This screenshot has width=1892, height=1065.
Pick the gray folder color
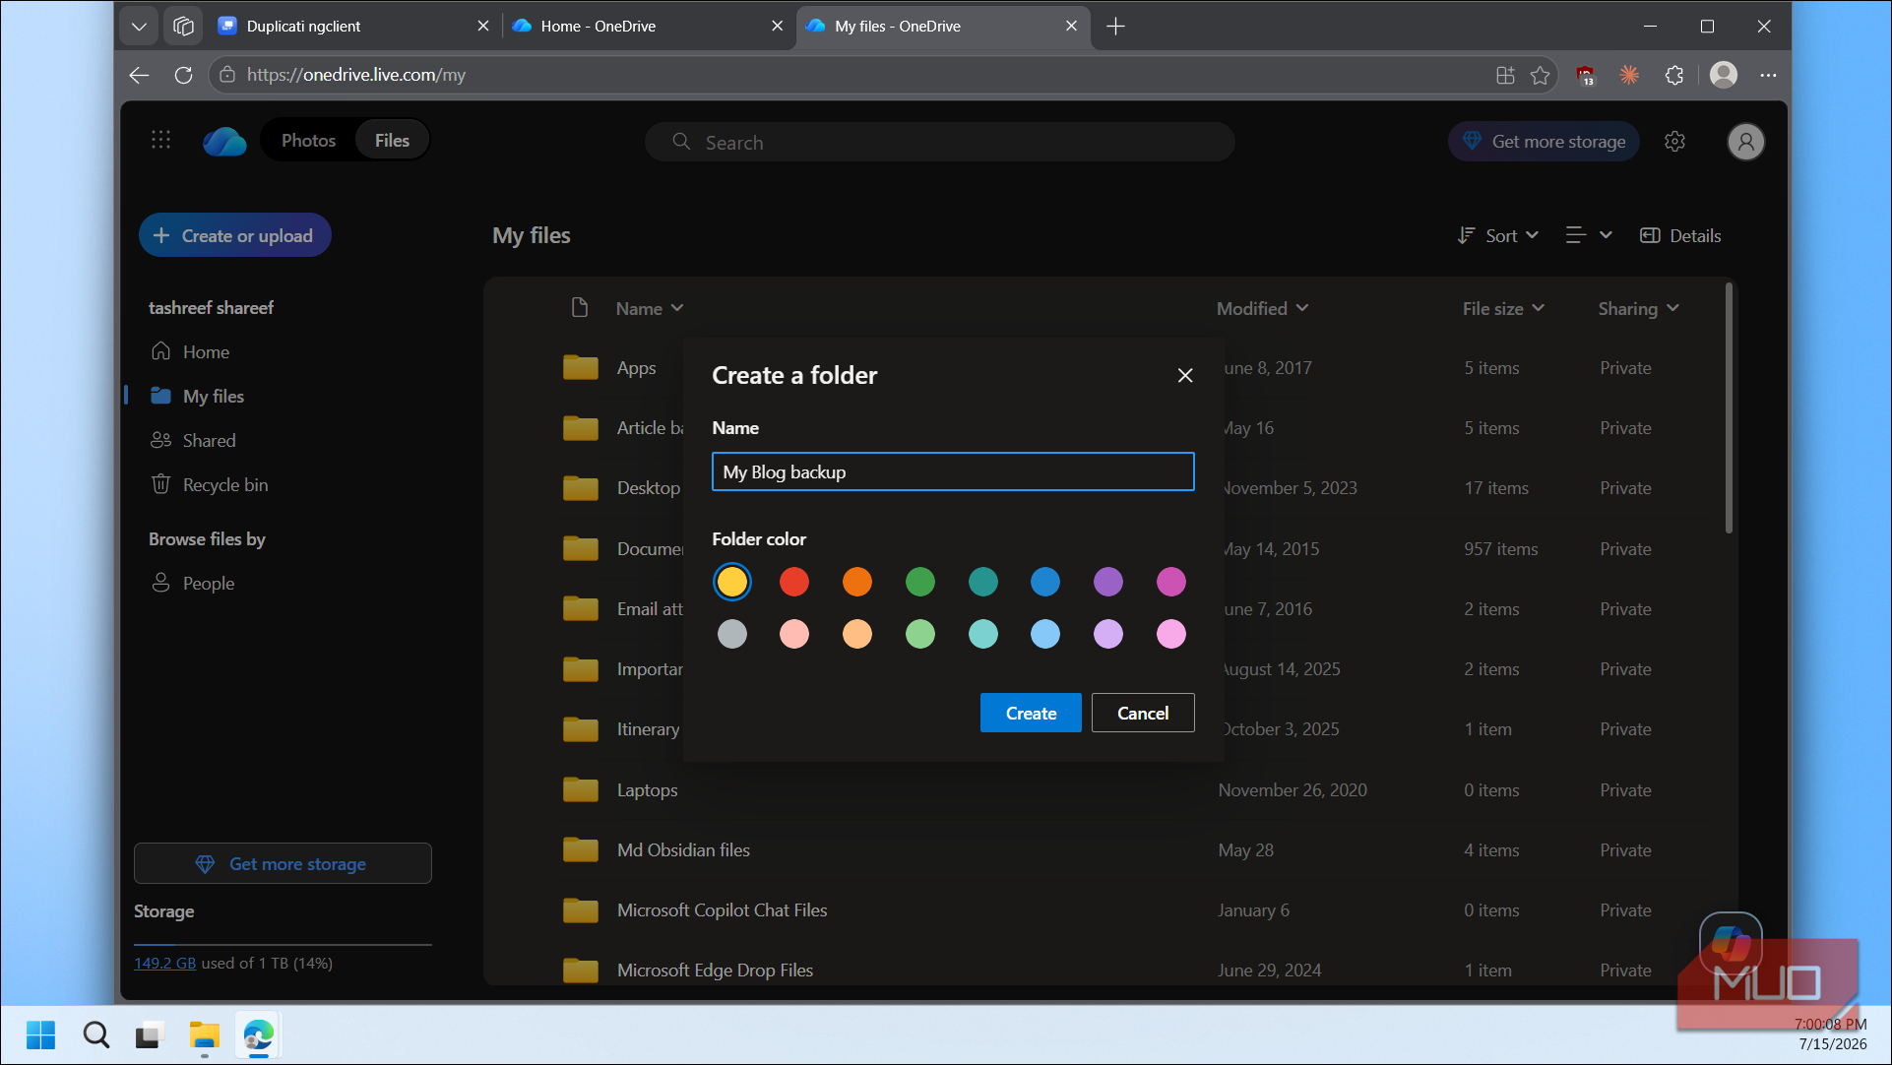731,634
